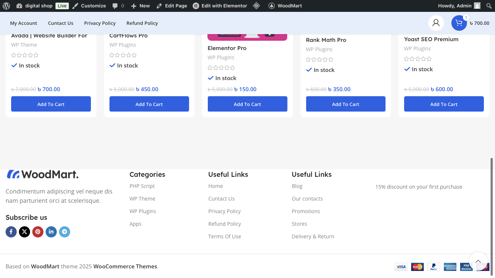
Task: Visit the Telegram social icon
Action: pos(65,232)
